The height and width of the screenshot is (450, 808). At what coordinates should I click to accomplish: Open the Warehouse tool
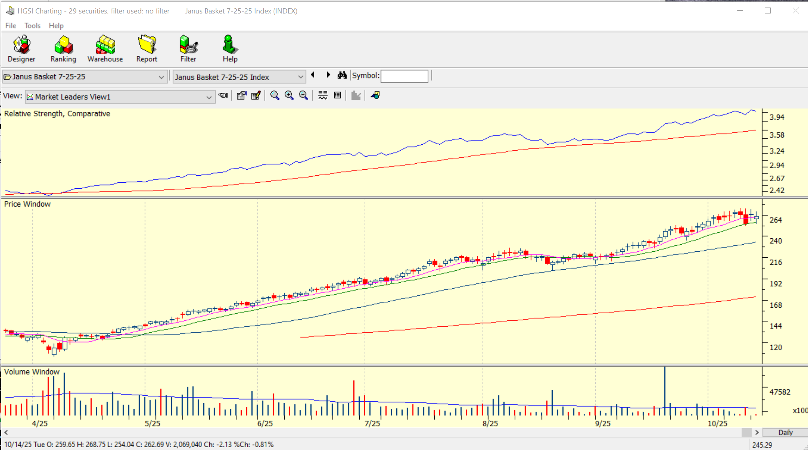click(105, 49)
